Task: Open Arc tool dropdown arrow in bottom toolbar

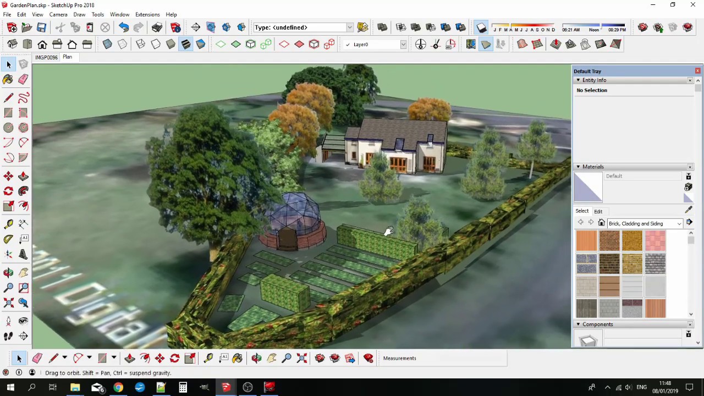Action: pos(89,358)
